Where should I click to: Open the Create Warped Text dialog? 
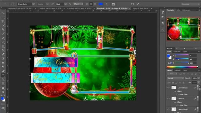107,4
